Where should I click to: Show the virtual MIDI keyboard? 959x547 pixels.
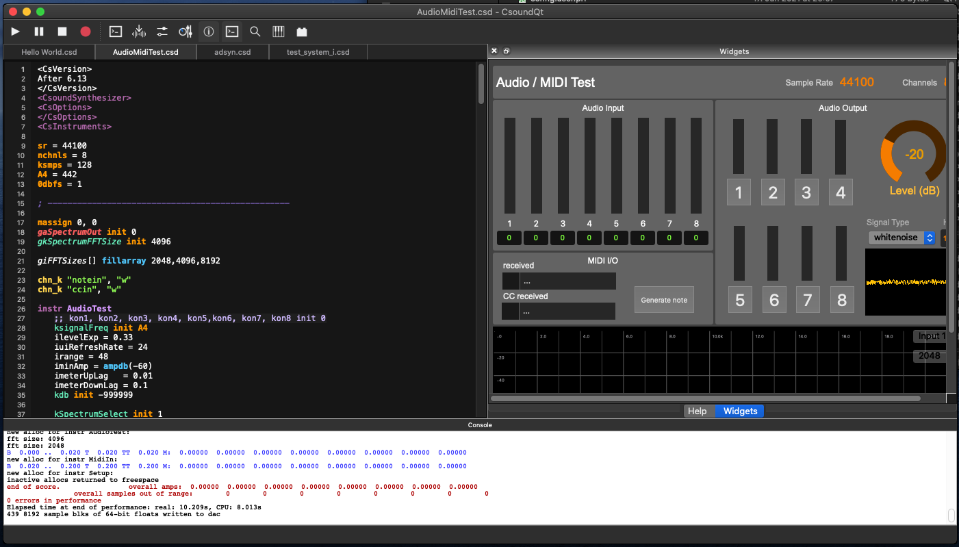[279, 31]
